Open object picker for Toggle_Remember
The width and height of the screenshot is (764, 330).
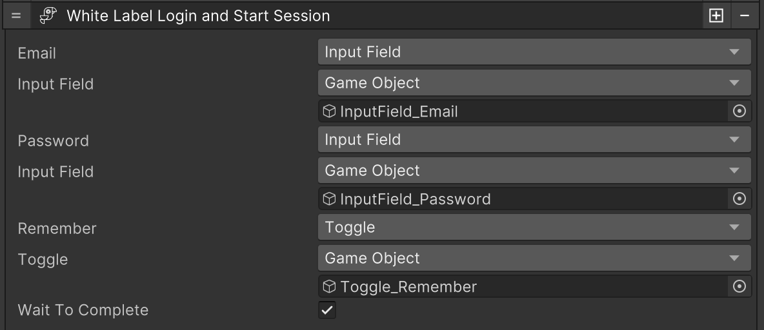(x=739, y=287)
